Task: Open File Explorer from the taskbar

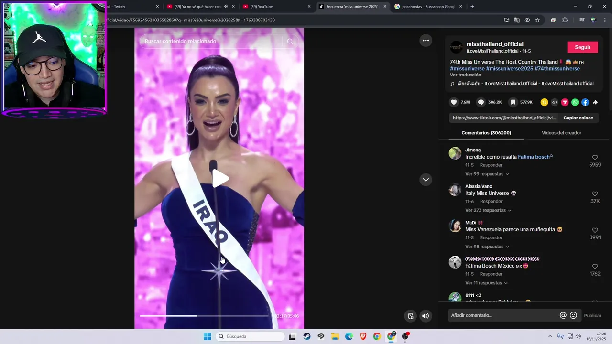Action: pyautogui.click(x=335, y=336)
